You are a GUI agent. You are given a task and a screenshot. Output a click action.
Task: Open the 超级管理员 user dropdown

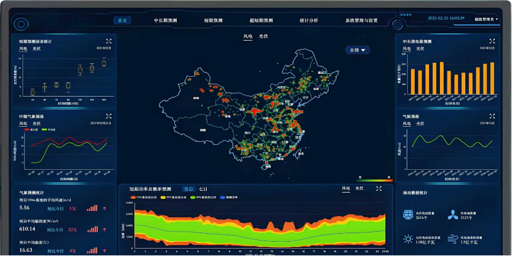pyautogui.click(x=486, y=19)
